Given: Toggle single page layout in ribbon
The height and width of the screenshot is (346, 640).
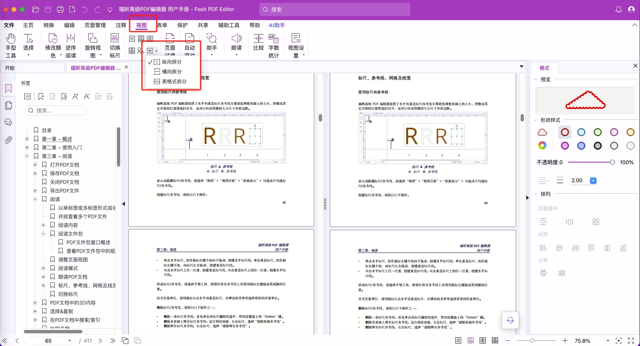Looking at the screenshot, I should pyautogui.click(x=132, y=39).
